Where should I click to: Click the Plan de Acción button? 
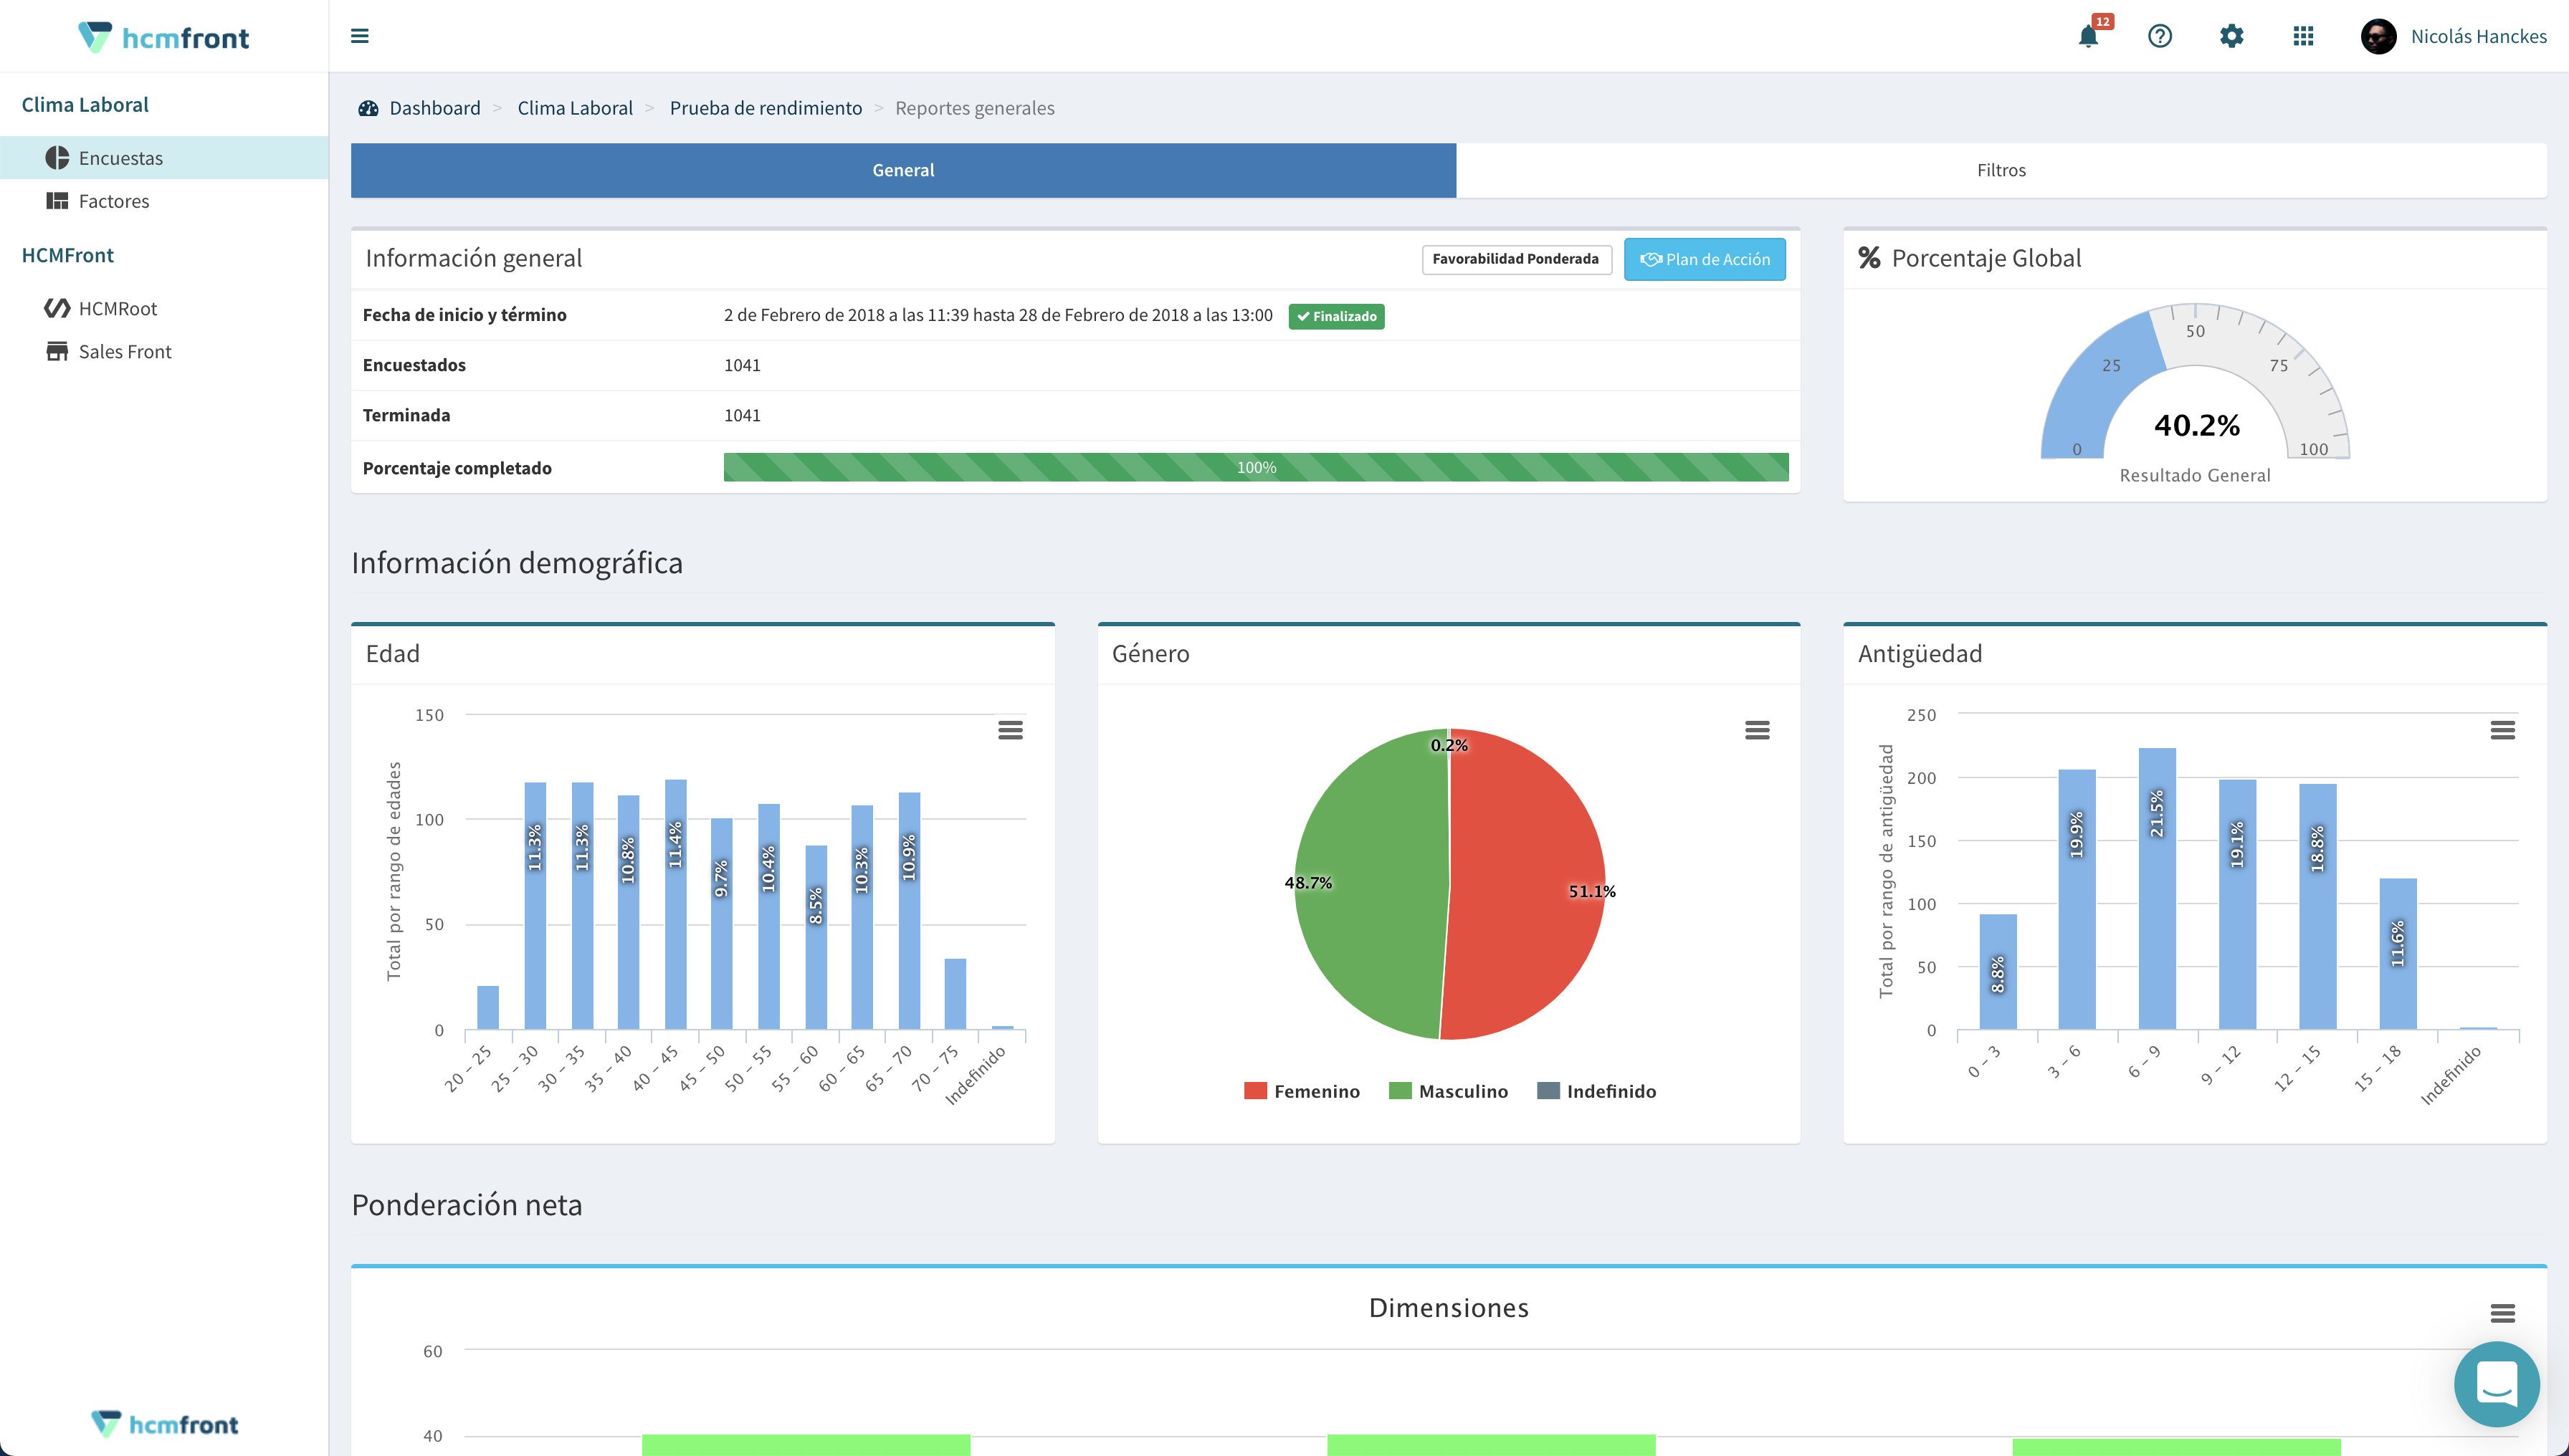(x=1704, y=259)
